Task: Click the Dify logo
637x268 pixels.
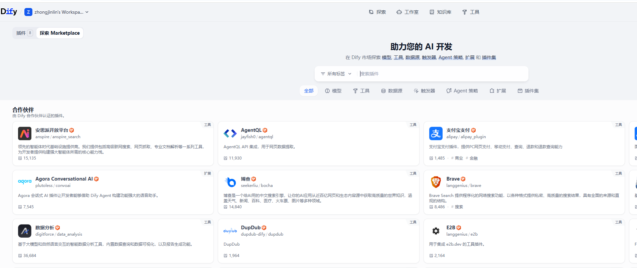Action: pyautogui.click(x=9, y=12)
